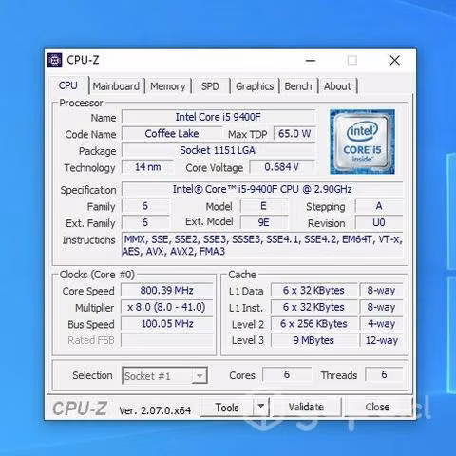This screenshot has height=456, width=456.
Task: Click the Instructions list starting with 'MMX, SSE'
Action: 262,245
